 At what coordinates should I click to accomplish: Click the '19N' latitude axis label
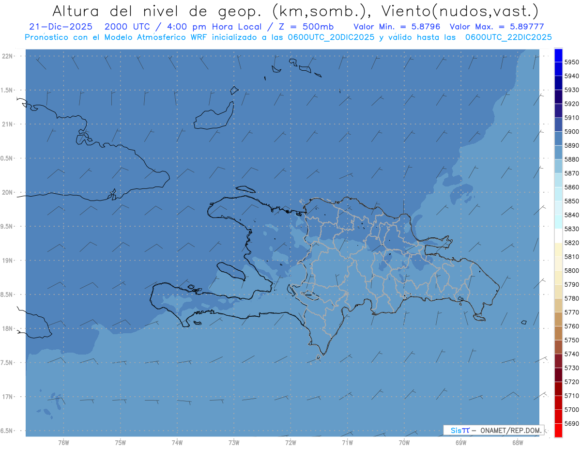pos(8,261)
